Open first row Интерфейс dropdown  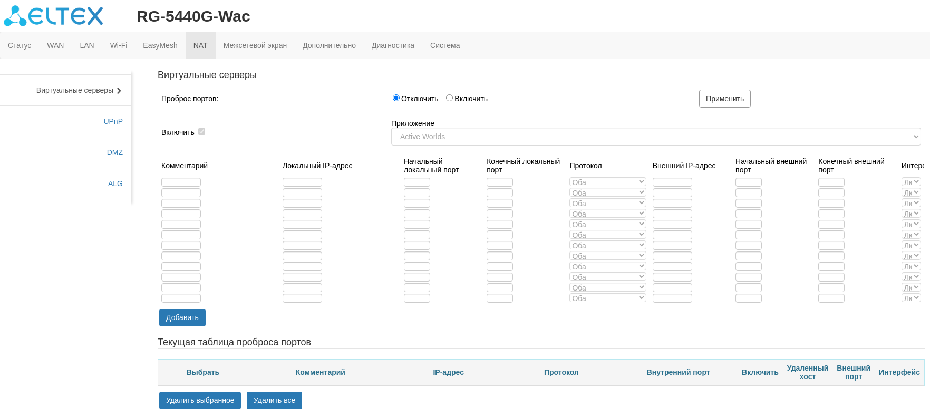[910, 182]
